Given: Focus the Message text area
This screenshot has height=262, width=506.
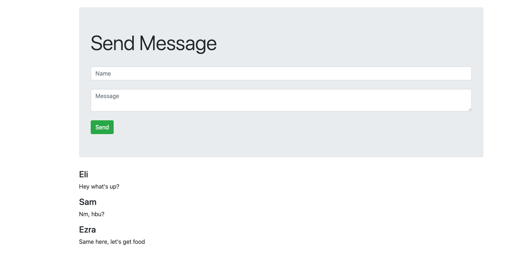Looking at the screenshot, I should [x=281, y=100].
